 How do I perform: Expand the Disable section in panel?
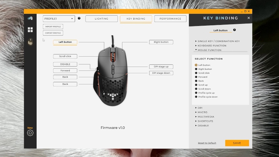click(202, 126)
